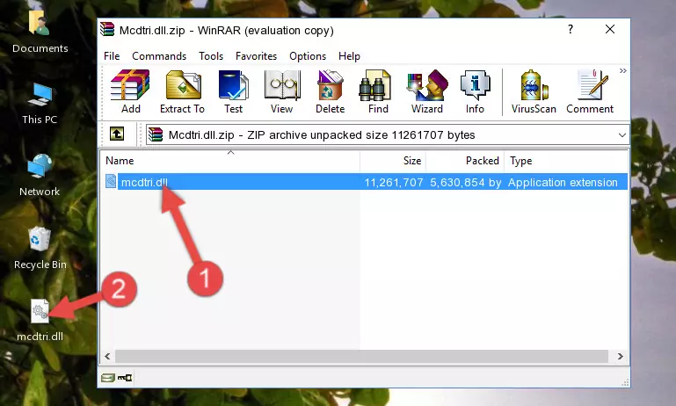Open the Options menu
The width and height of the screenshot is (676, 406).
[x=308, y=56]
